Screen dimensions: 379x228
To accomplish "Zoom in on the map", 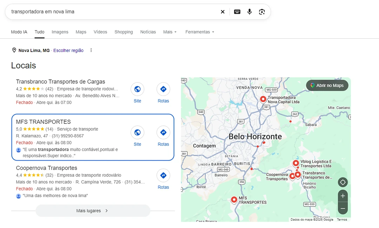I will pos(343,196).
